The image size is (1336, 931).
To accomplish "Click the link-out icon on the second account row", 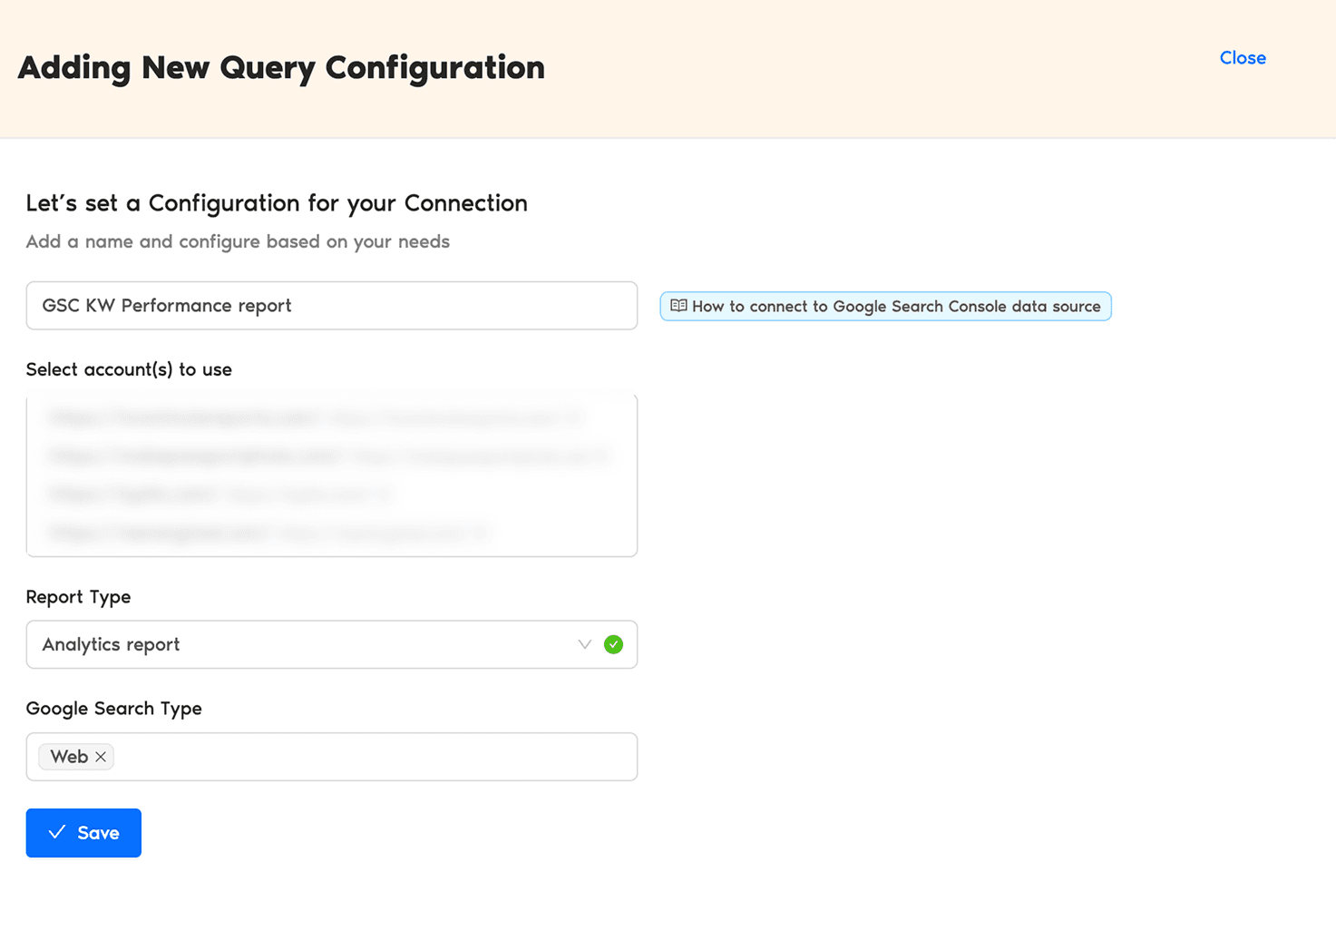I will click(605, 456).
